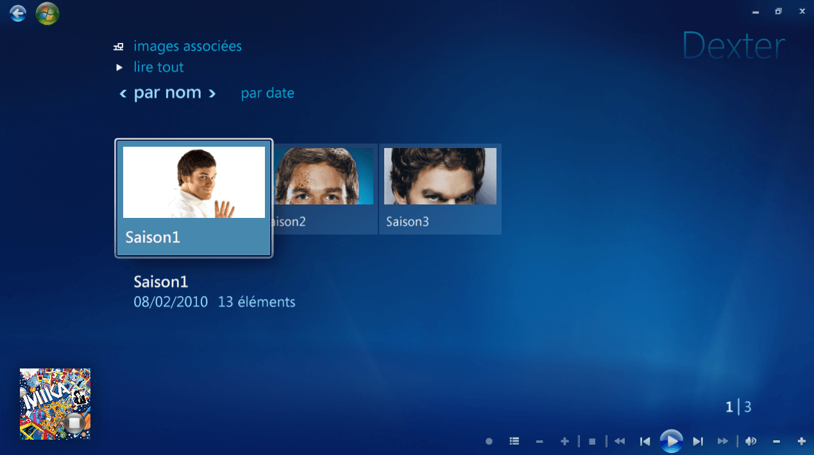
Task: Open the Saison2 folder thumbnail
Action: (326, 188)
